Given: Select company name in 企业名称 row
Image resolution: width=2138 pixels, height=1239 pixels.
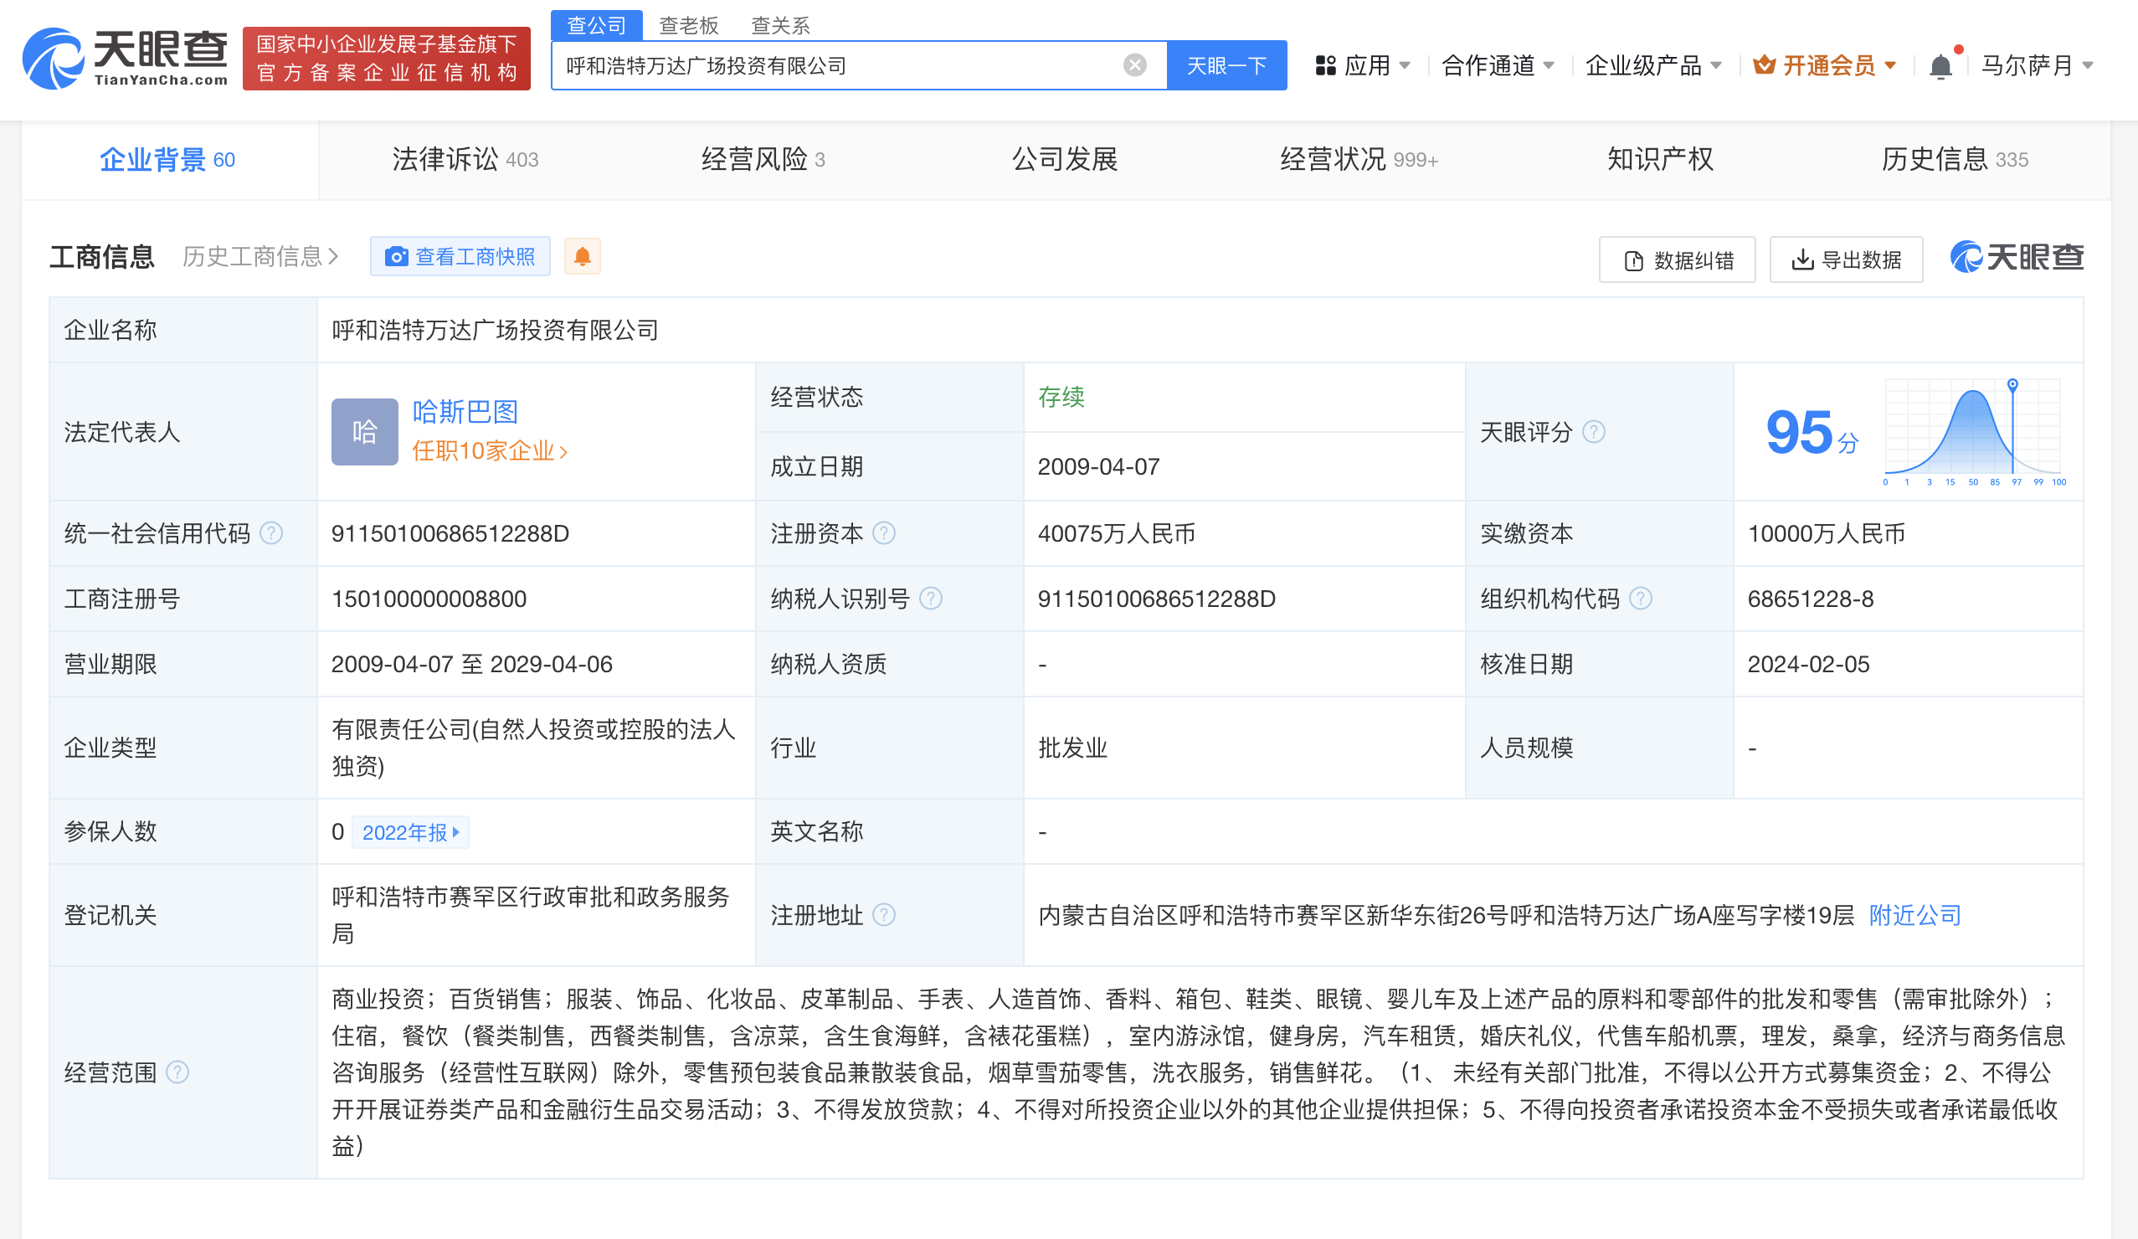Looking at the screenshot, I should 495,330.
